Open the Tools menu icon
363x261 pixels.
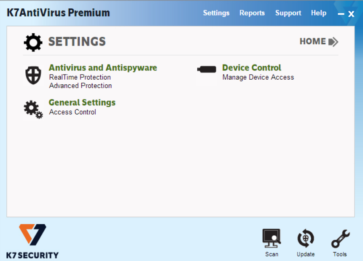pyautogui.click(x=340, y=238)
